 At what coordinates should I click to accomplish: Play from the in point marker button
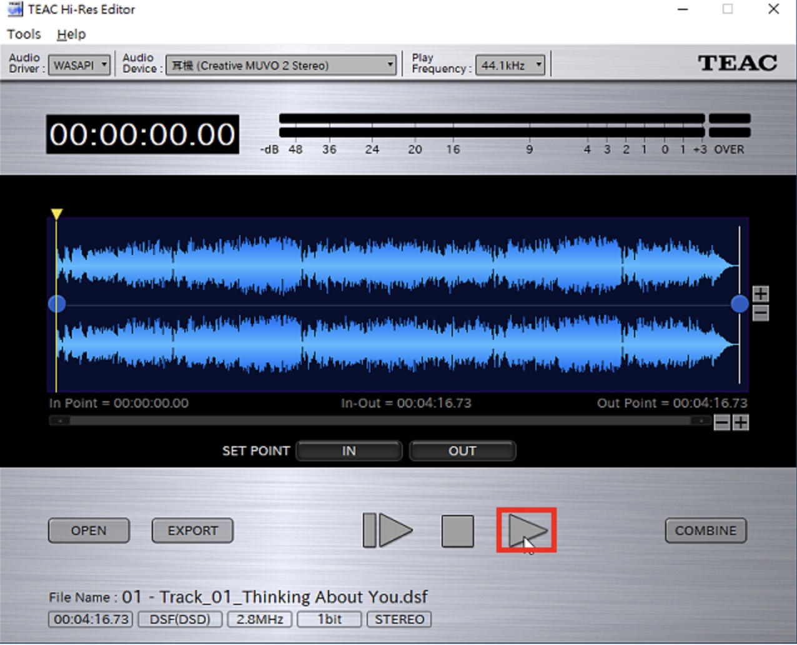click(388, 531)
